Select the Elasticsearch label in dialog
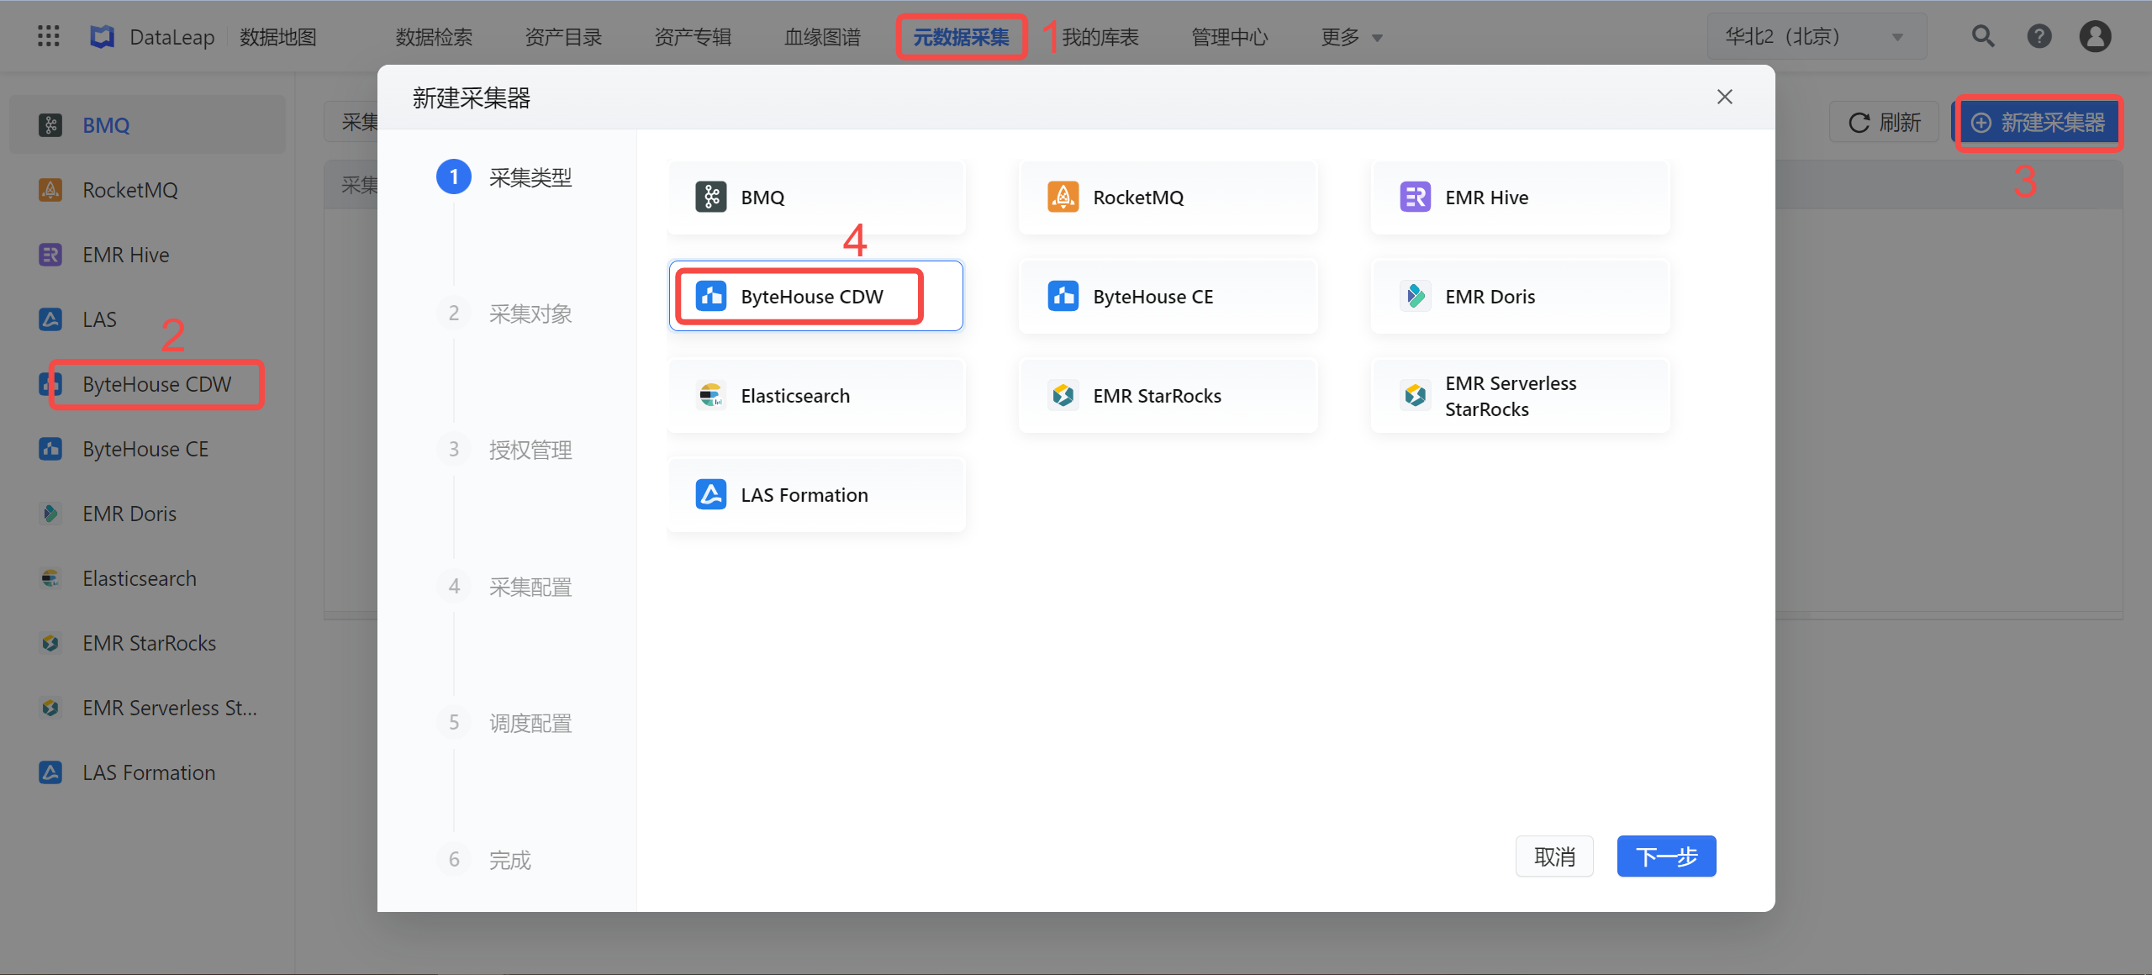The width and height of the screenshot is (2152, 975). click(x=795, y=396)
